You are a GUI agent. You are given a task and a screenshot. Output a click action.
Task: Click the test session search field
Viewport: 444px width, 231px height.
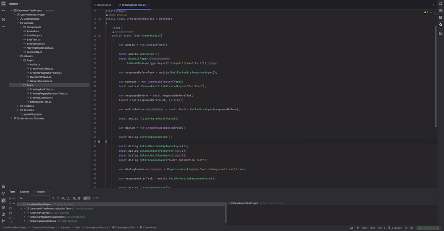(x=34, y=198)
